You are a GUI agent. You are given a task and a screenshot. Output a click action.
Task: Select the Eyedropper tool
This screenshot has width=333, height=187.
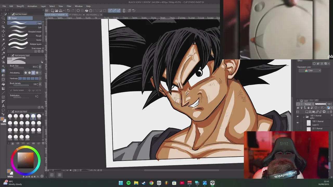pyautogui.click(x=3, y=44)
